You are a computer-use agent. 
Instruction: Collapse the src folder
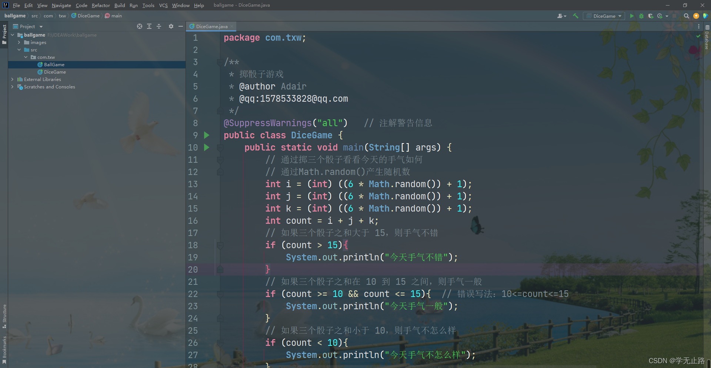tap(19, 50)
